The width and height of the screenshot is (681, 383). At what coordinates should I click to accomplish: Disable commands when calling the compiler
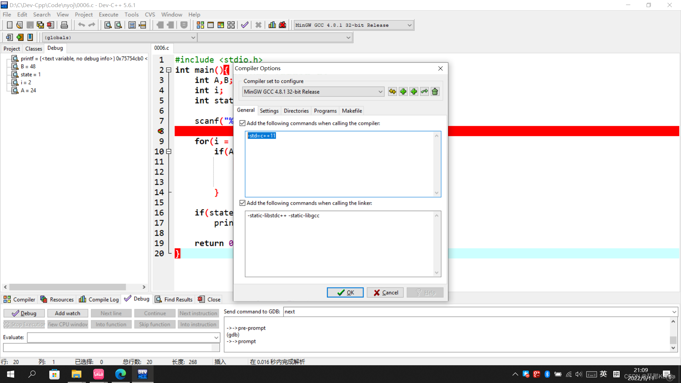(x=242, y=123)
